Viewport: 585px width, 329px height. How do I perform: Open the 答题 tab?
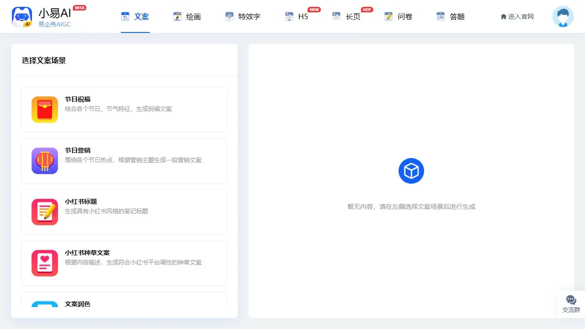[x=451, y=16]
